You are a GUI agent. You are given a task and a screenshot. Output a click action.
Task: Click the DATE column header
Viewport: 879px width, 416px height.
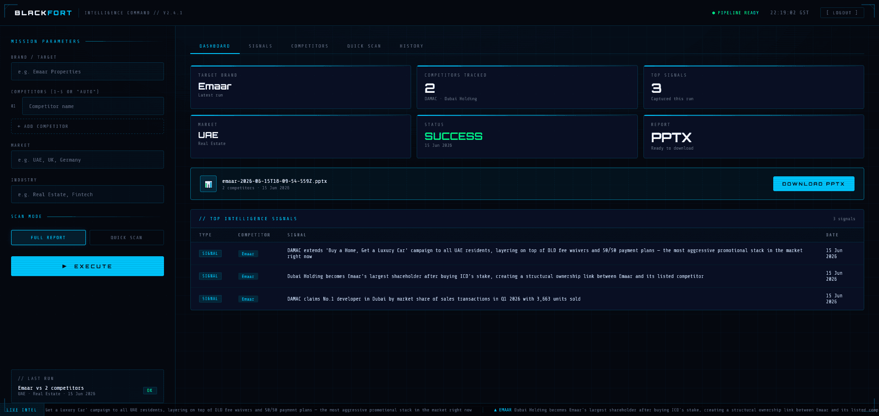(832, 235)
